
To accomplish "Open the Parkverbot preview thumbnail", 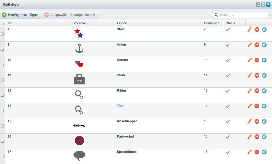I will coord(79,141).
